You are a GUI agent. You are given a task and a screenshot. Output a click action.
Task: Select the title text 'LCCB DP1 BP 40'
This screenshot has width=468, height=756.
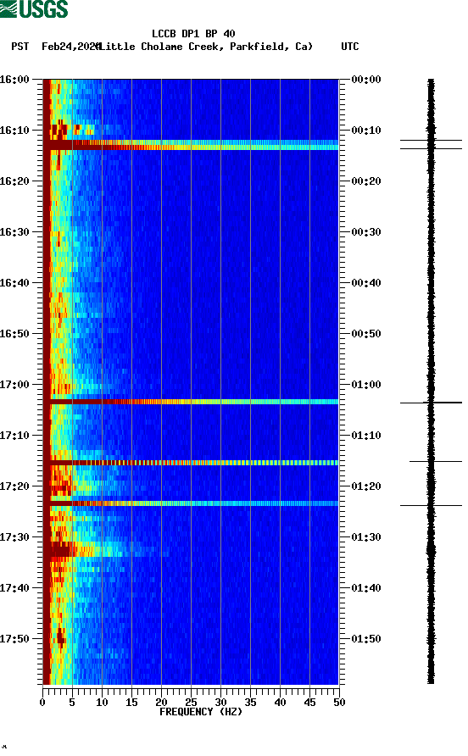pos(193,34)
